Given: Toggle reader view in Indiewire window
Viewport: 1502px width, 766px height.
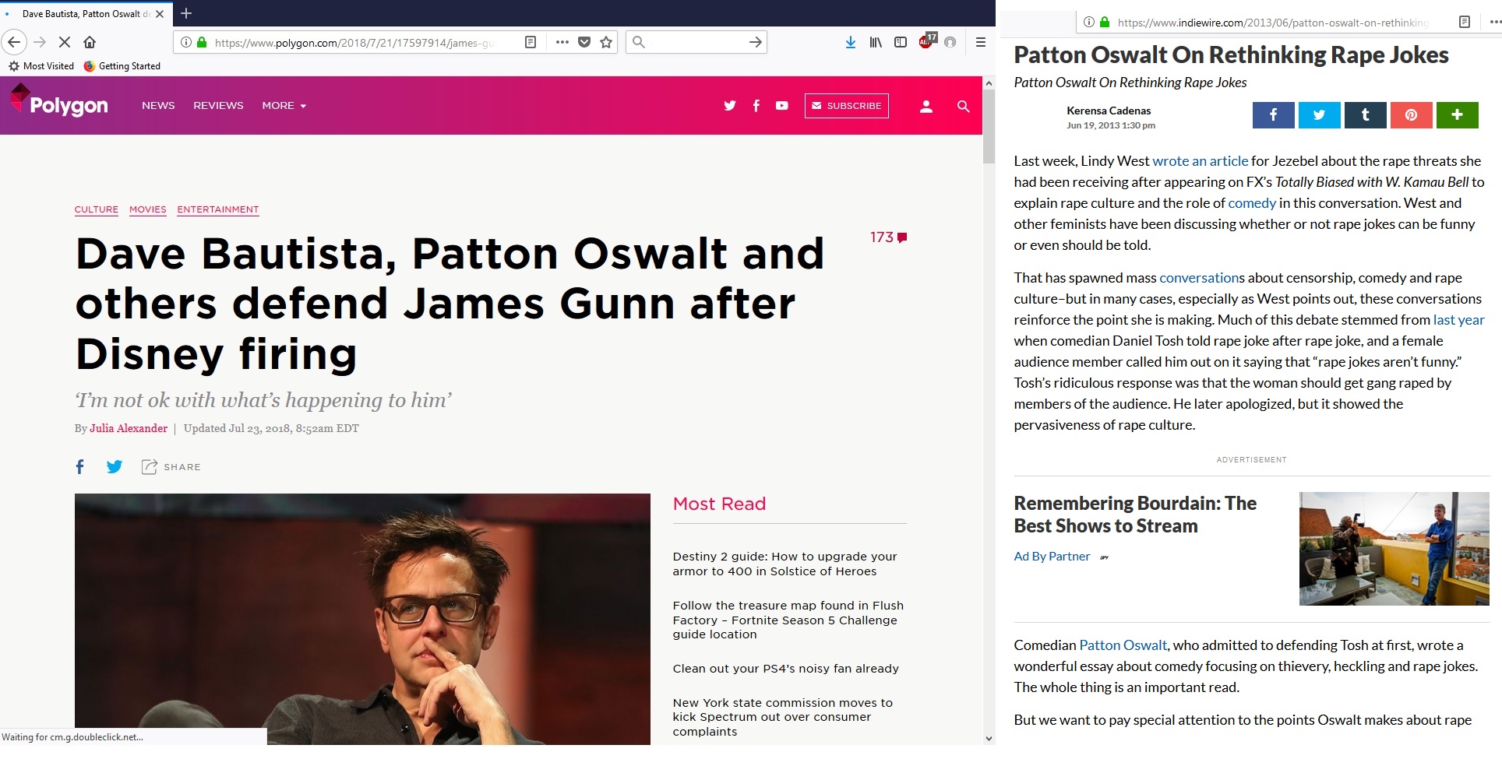Looking at the screenshot, I should click(x=1464, y=22).
